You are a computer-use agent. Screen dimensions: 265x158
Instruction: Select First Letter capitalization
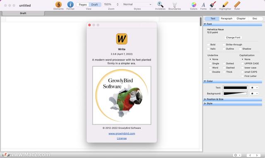(242, 76)
